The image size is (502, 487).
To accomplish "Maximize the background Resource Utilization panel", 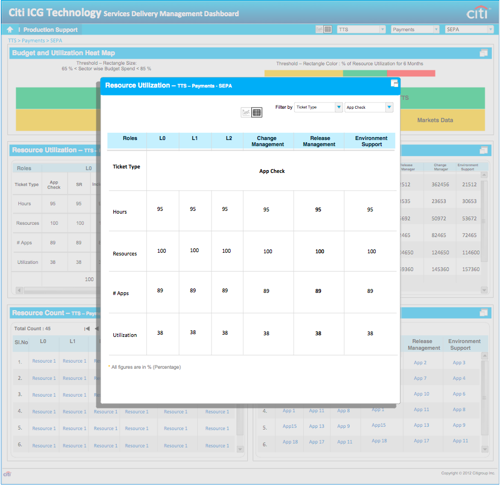I will 484,150.
